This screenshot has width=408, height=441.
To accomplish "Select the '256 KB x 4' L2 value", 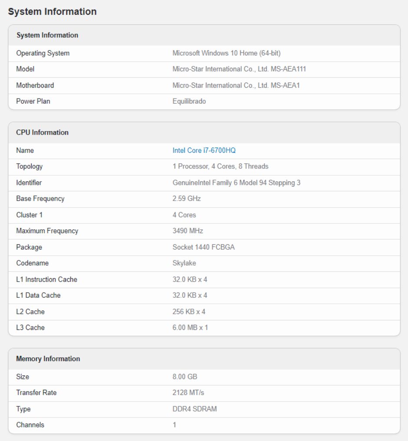I will click(x=189, y=312).
